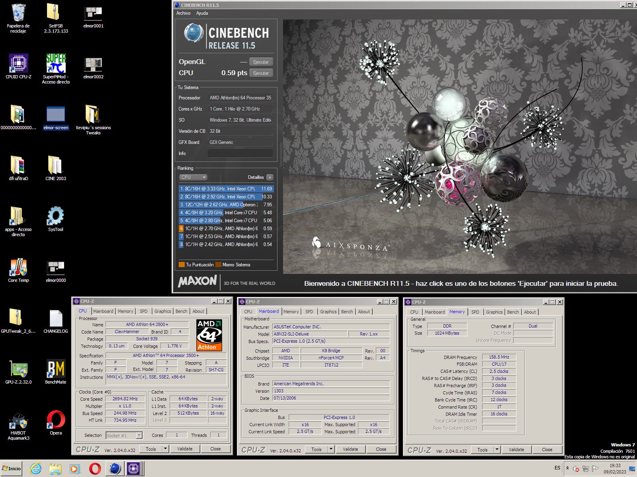Click the Mismo Sistema brown legend swatch

tap(218, 265)
